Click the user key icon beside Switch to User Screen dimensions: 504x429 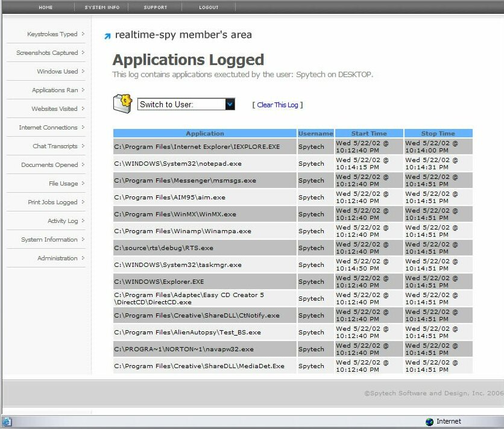(122, 103)
